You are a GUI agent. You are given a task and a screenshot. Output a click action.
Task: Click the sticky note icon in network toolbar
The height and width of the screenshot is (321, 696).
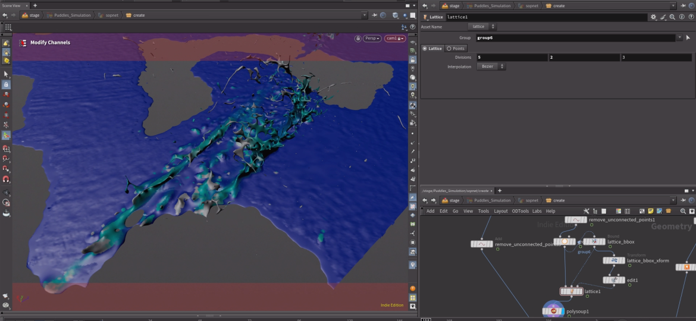651,211
